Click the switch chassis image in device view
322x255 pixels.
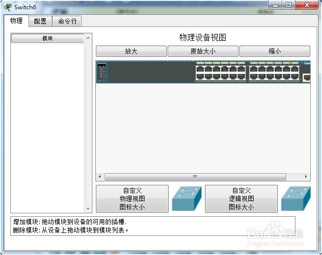[x=203, y=72]
